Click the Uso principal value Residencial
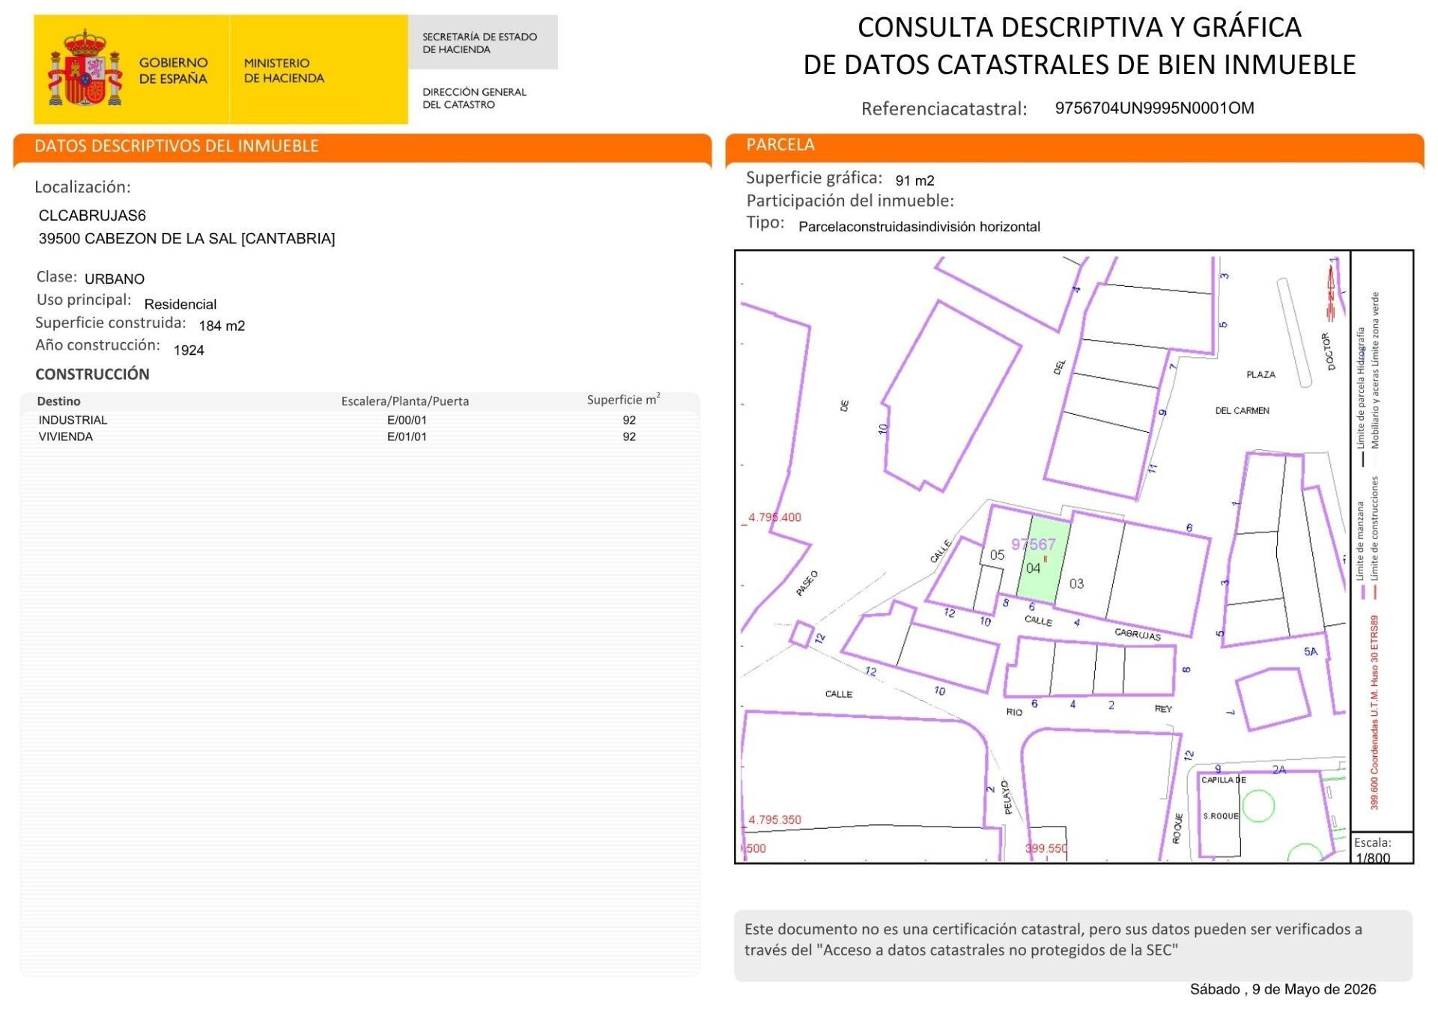This screenshot has height=1016, width=1438. click(x=180, y=305)
